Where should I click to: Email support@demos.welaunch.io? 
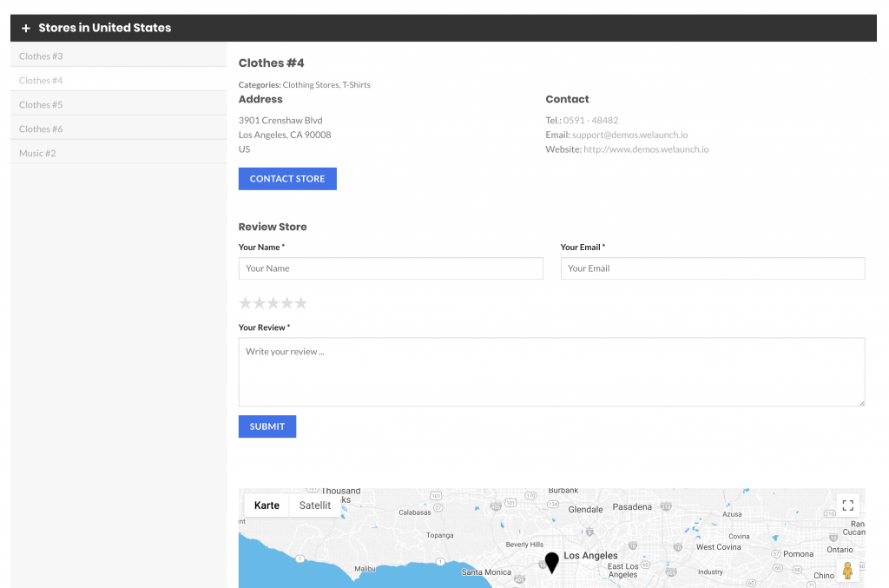(630, 135)
